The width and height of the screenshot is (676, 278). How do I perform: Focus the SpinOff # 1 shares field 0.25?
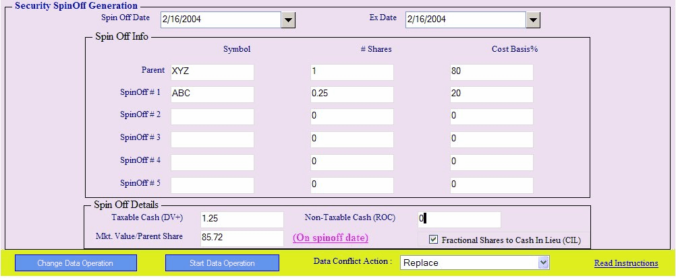click(x=351, y=94)
